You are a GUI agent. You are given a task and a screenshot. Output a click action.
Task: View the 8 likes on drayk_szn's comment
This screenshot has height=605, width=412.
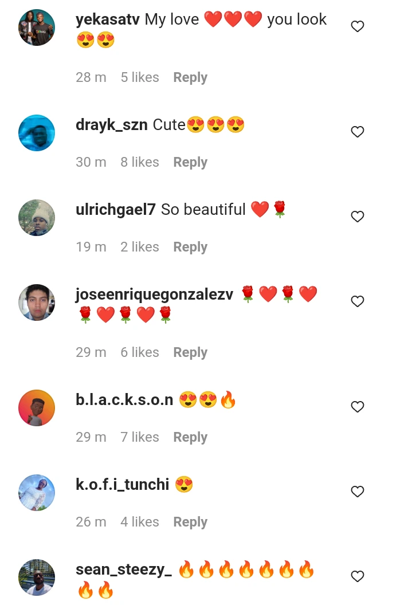pos(140,162)
